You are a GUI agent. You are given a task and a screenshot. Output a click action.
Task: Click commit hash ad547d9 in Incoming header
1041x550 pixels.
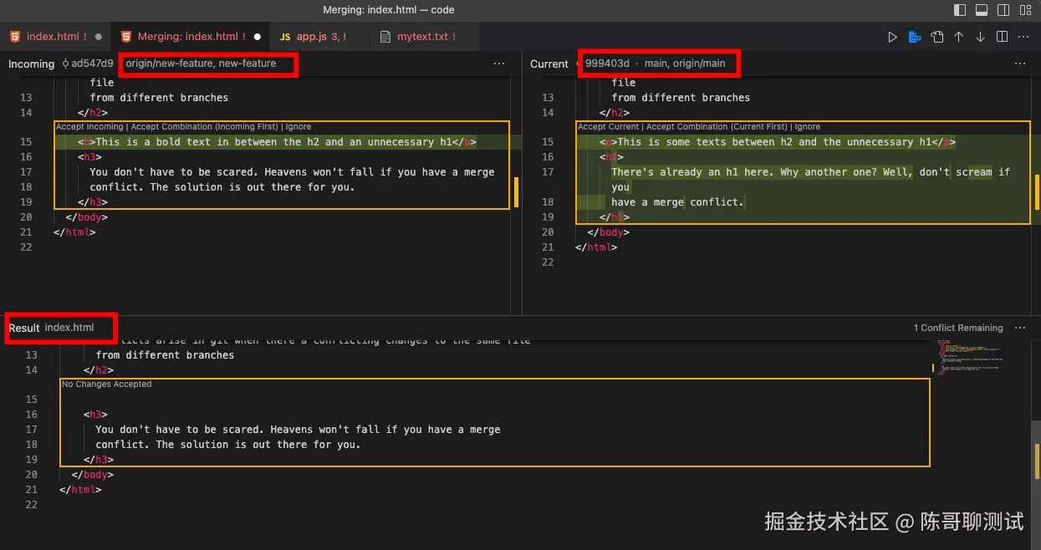(x=92, y=64)
